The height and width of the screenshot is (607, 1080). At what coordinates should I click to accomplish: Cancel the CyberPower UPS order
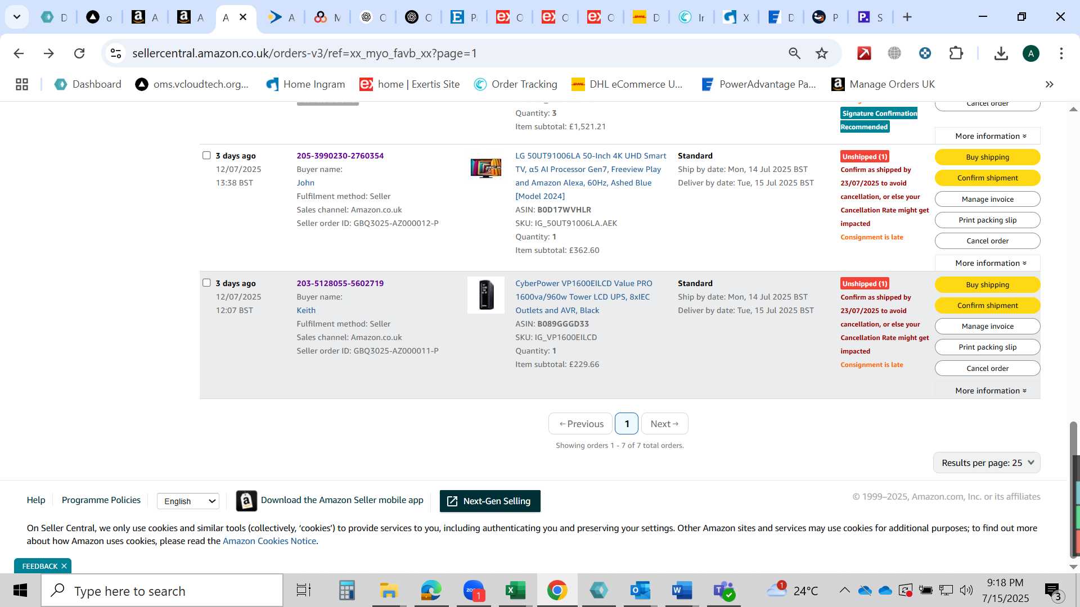[x=987, y=369]
